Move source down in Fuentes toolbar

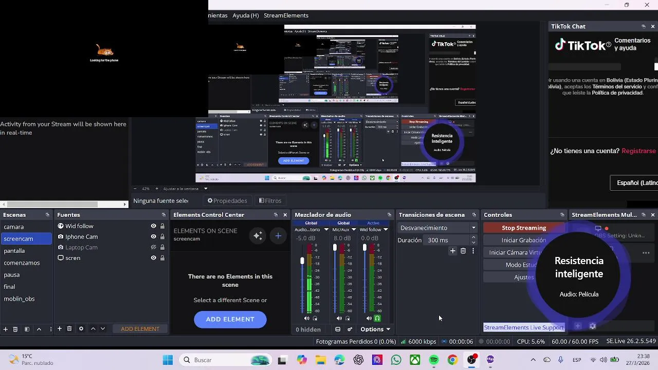pos(103,329)
